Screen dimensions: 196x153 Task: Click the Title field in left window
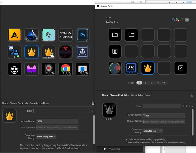click(62, 111)
